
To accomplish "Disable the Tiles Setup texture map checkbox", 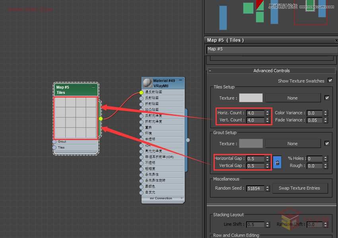I will 327,98.
